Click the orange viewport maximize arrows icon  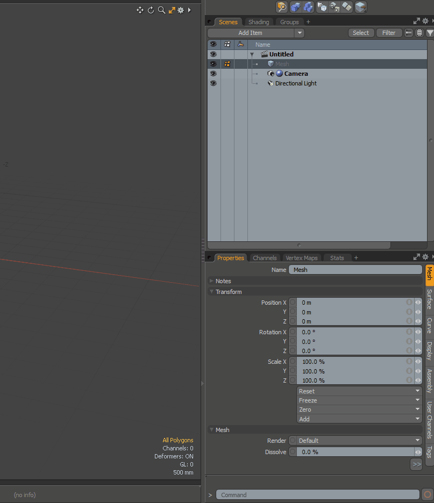pos(172,10)
